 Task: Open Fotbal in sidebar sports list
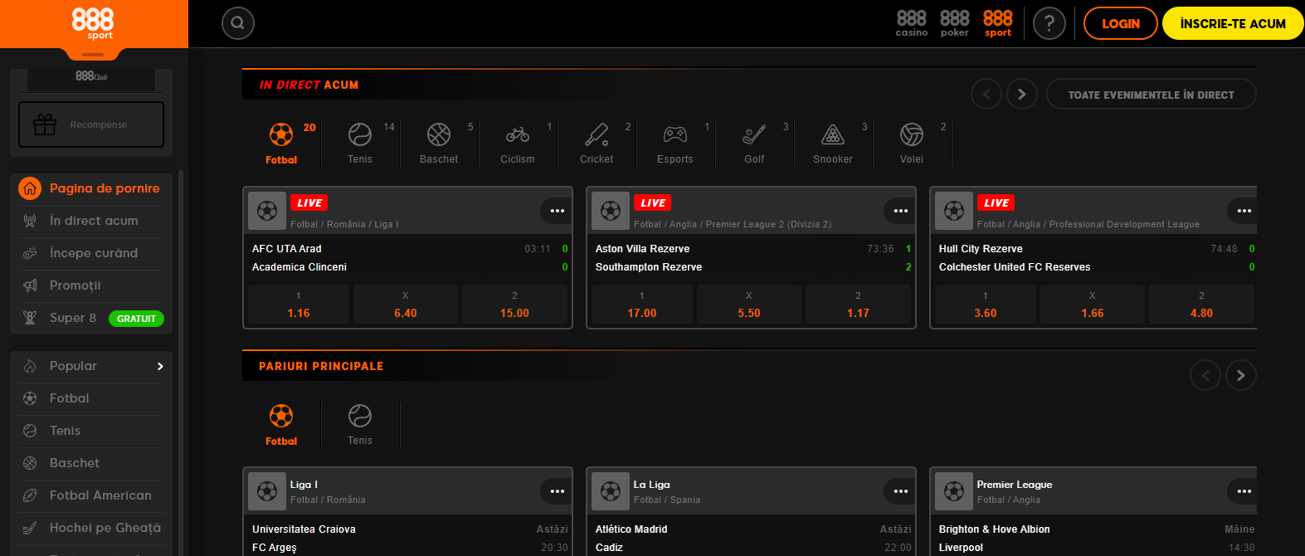(x=91, y=398)
